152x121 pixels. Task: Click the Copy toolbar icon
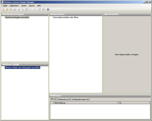[x=23, y=10]
